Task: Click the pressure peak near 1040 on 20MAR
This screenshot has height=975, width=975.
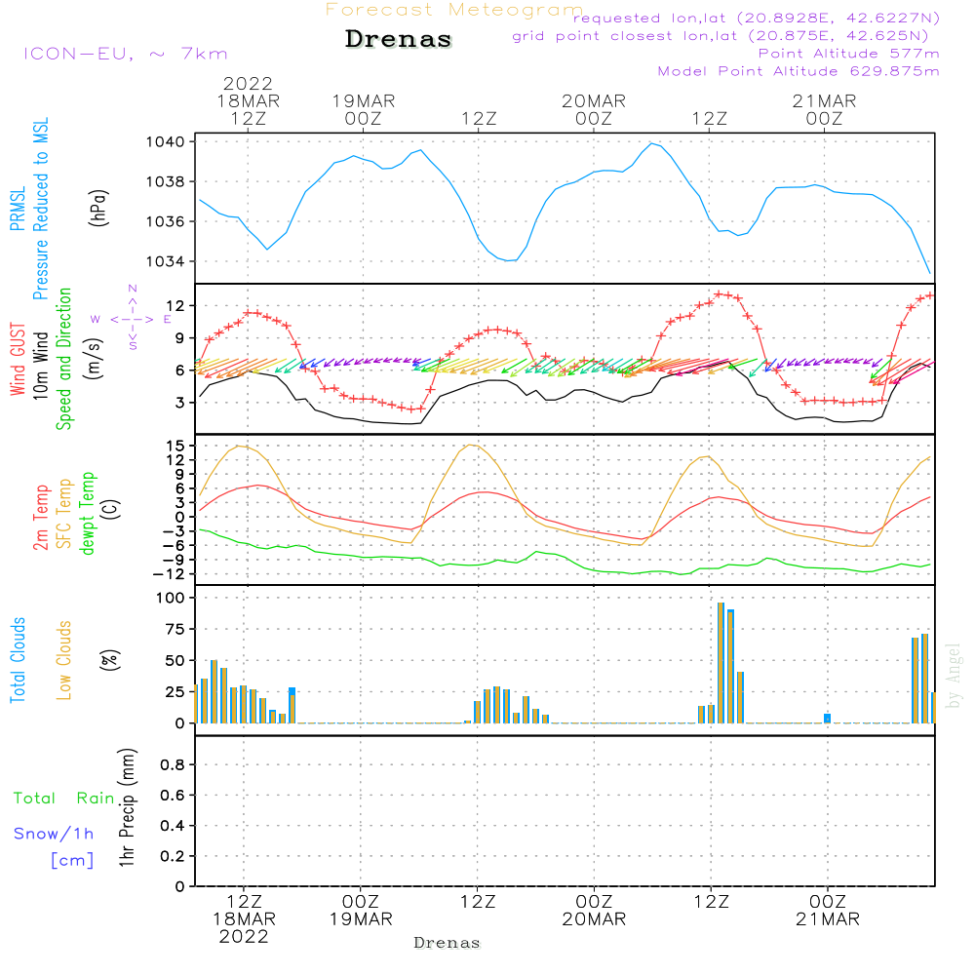Action: [651, 143]
